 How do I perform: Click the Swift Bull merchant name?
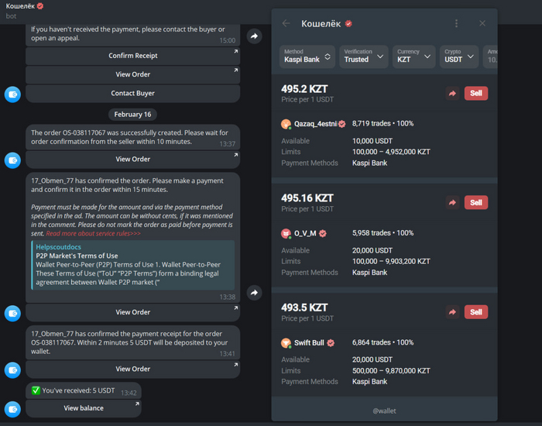pyautogui.click(x=309, y=342)
